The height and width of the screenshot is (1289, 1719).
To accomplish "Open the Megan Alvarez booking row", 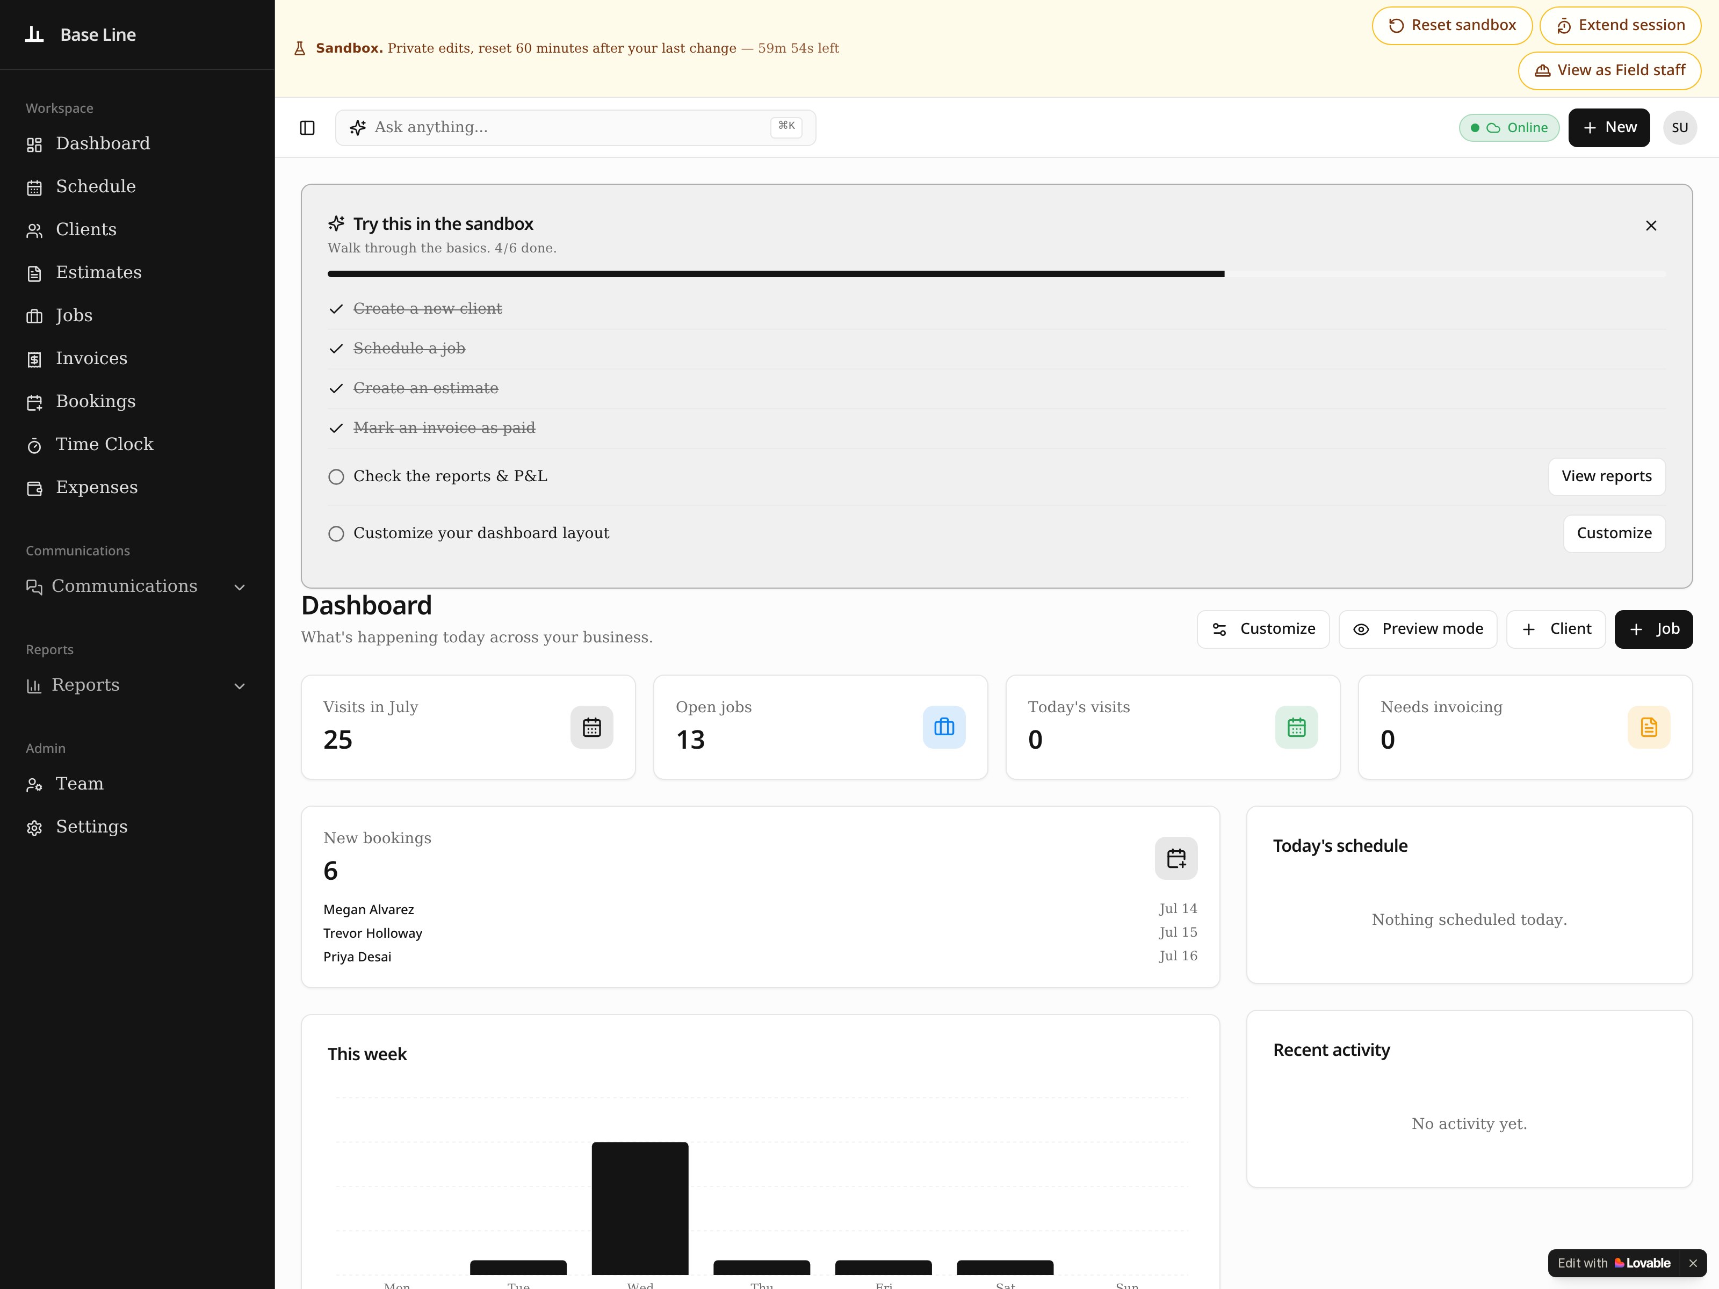I will (760, 909).
